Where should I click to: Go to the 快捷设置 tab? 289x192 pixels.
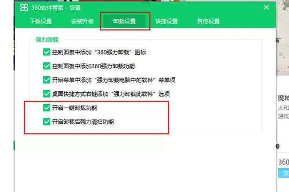coord(166,21)
